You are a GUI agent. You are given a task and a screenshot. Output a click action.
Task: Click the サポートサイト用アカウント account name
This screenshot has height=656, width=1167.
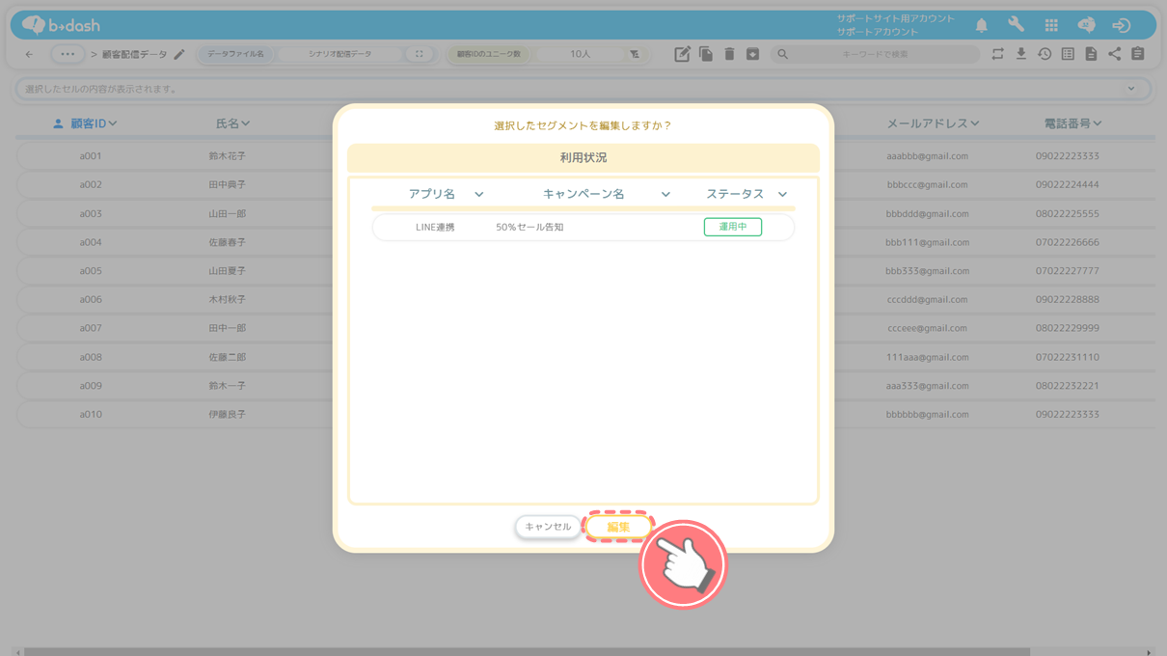(896, 18)
